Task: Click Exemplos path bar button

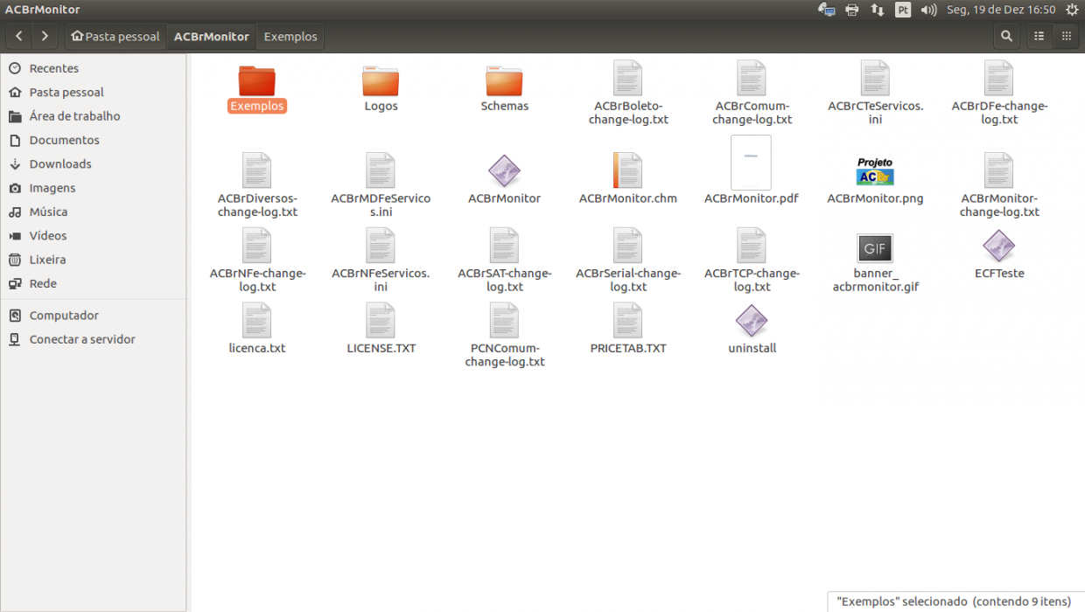Action: [x=290, y=36]
